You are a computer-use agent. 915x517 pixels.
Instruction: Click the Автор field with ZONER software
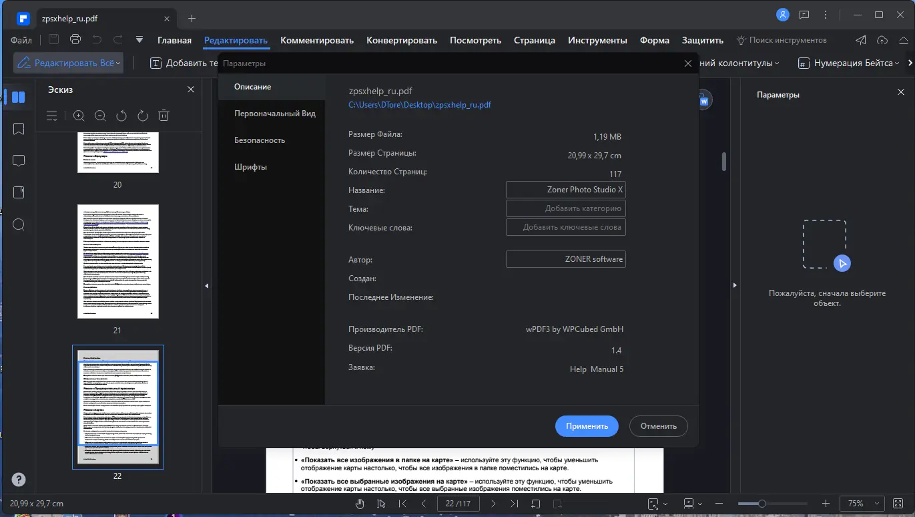click(x=566, y=259)
